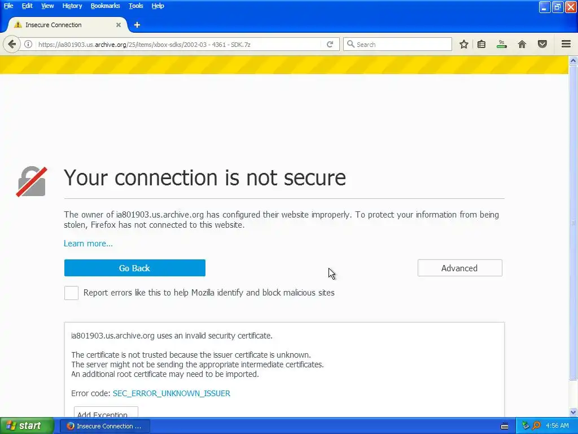This screenshot has width=578, height=434.
Task: Open the Edit menu
Action: pyautogui.click(x=27, y=6)
